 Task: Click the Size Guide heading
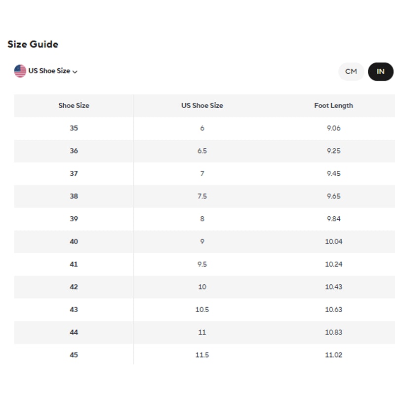click(33, 44)
